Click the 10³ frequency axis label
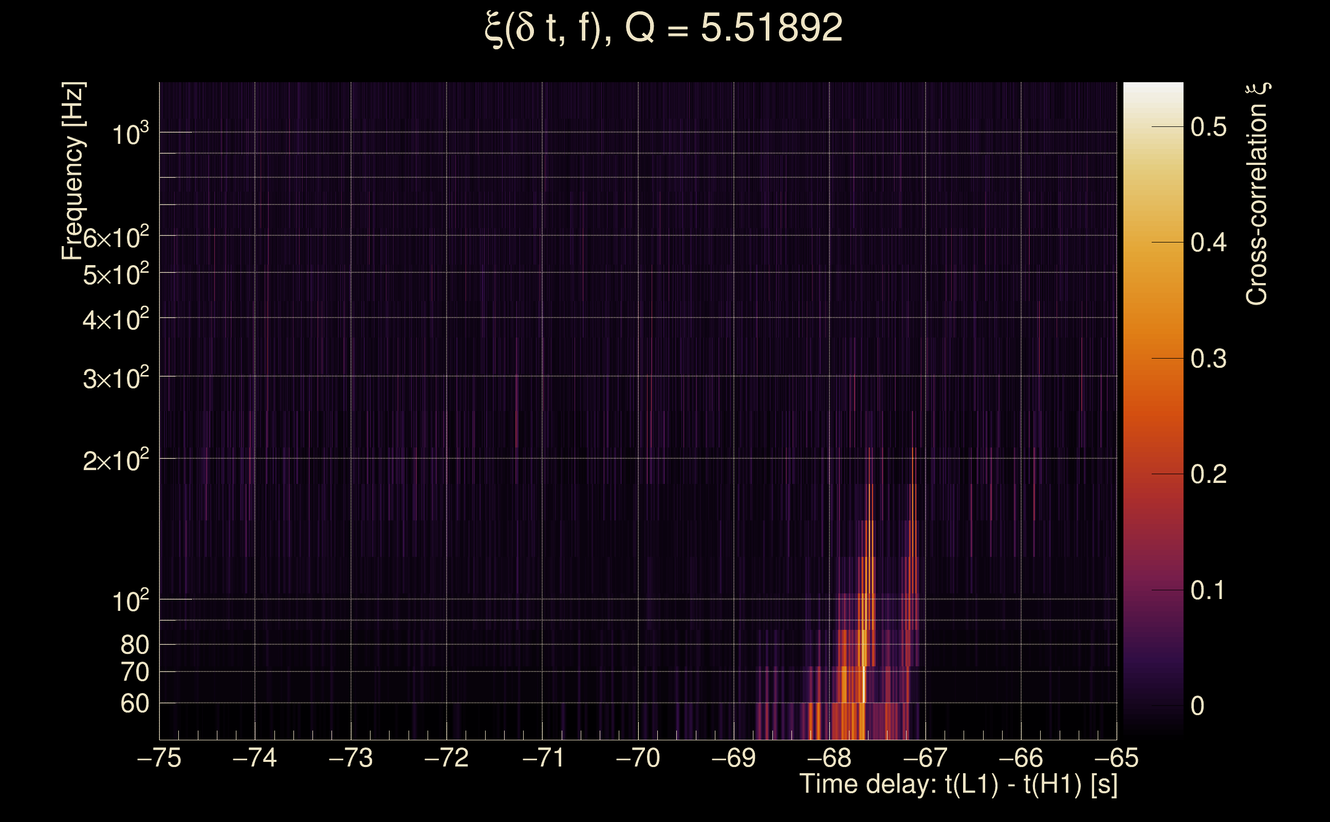The height and width of the screenshot is (822, 1330). click(x=130, y=134)
